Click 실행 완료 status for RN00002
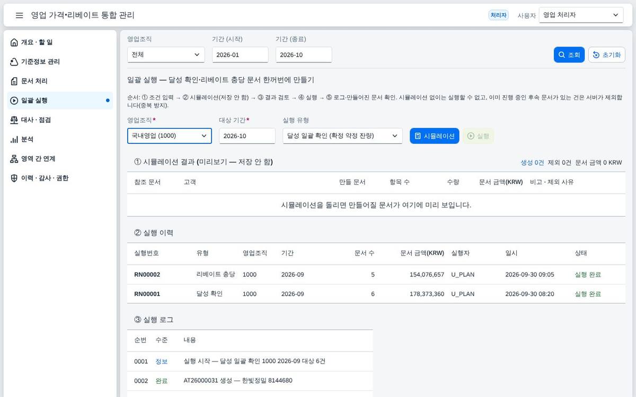The height and width of the screenshot is (397, 636). point(588,275)
